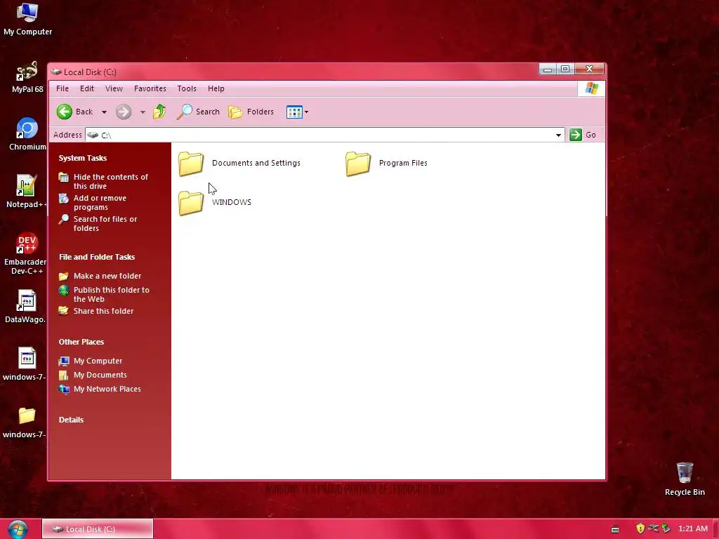
Task: Open the Edit menu
Action: 86,88
